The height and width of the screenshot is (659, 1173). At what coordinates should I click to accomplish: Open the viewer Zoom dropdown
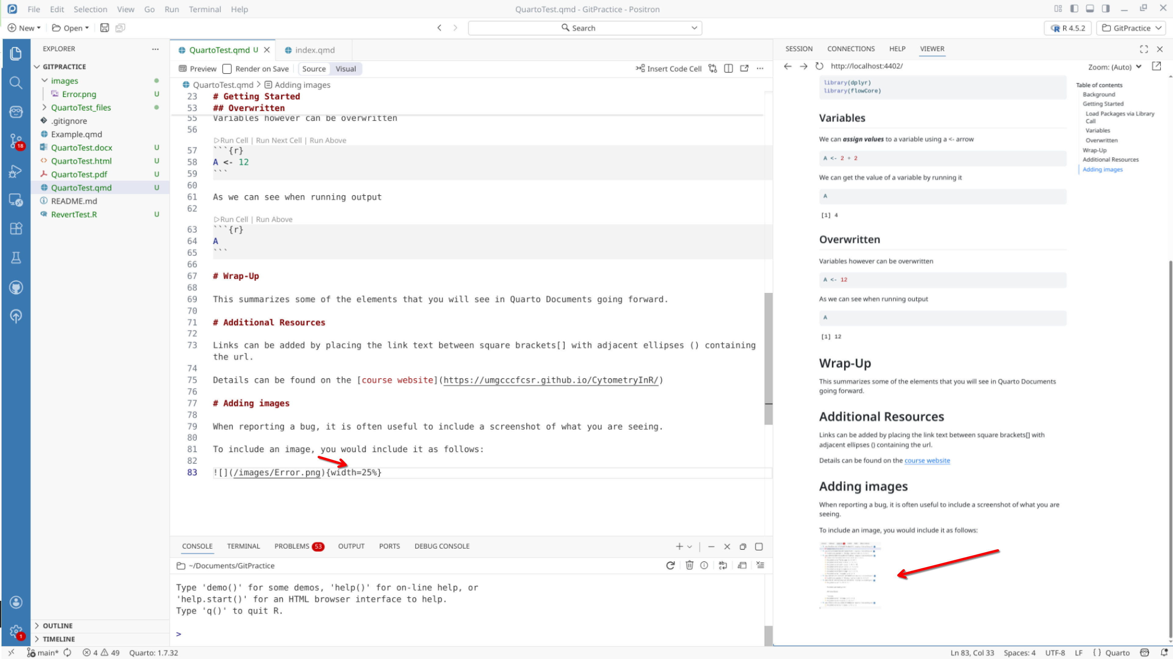[x=1114, y=67]
